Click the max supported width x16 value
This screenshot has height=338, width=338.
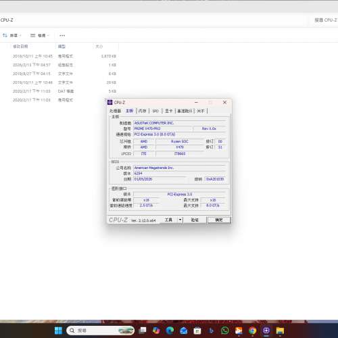click(x=213, y=200)
